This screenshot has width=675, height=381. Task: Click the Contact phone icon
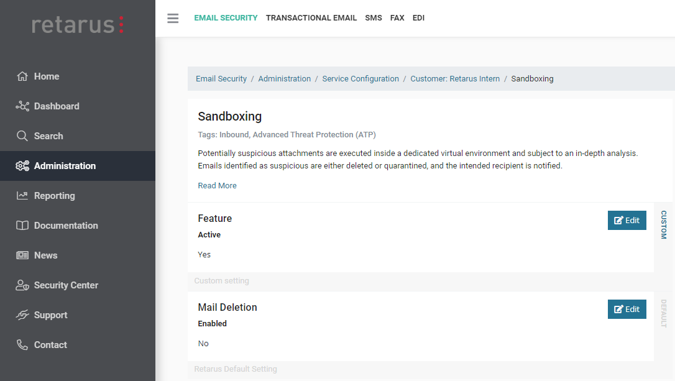[x=22, y=345]
